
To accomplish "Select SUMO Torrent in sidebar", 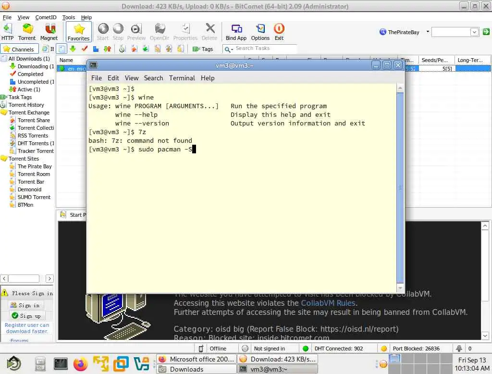I will click(34, 197).
